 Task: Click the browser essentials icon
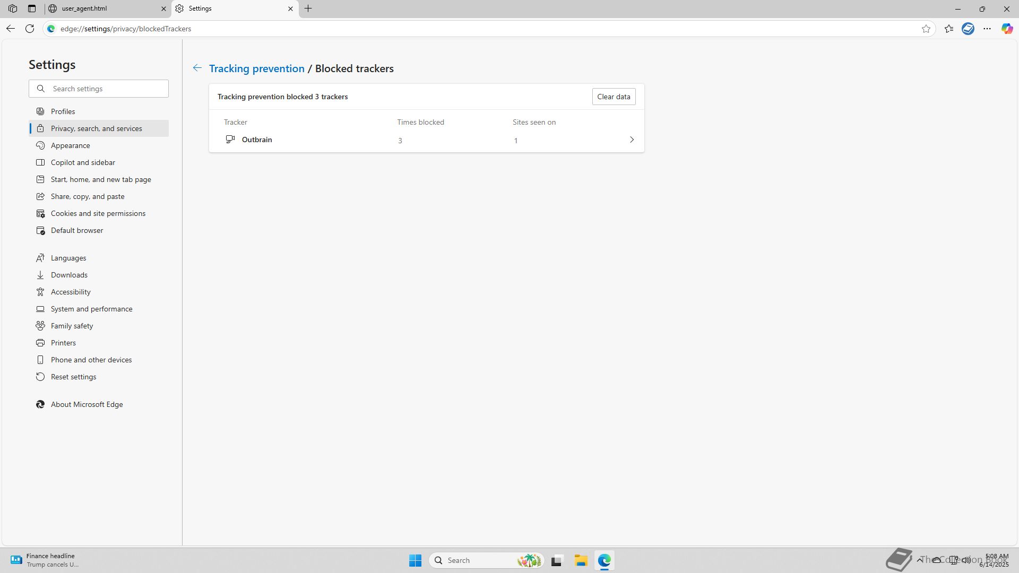(968, 29)
